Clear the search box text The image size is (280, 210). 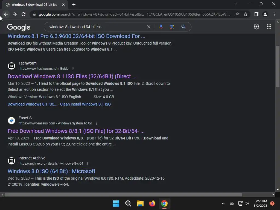tap(148, 27)
